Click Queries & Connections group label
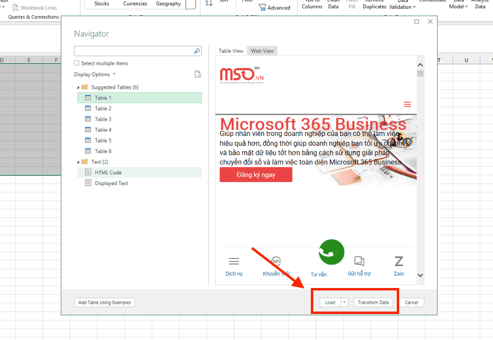Viewport: 493px width, 340px height. (x=34, y=17)
